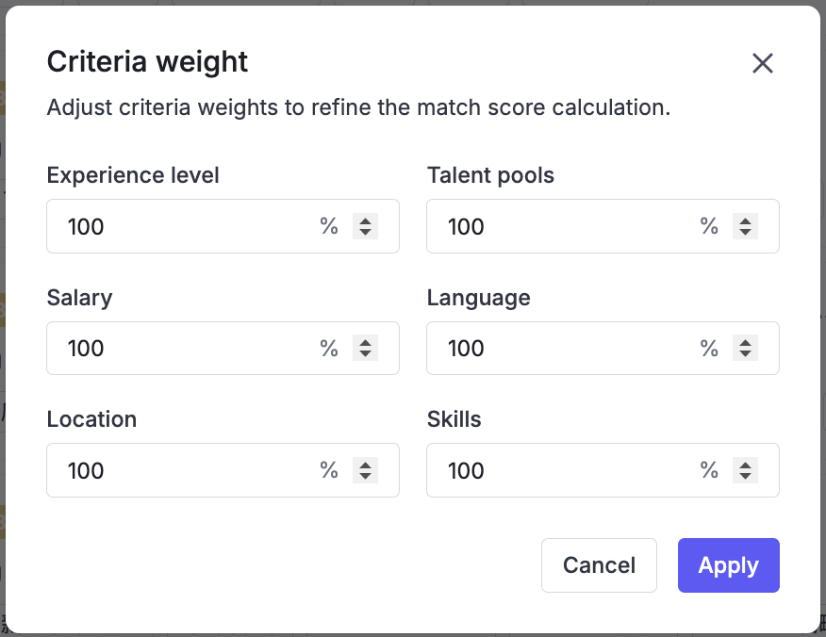Increase Talent pools weight with up arrow
Screen dimensions: 826x637
point(745,220)
